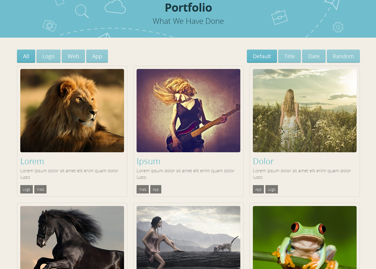The height and width of the screenshot is (269, 376).
Task: Sort items by Default order
Action: [262, 56]
